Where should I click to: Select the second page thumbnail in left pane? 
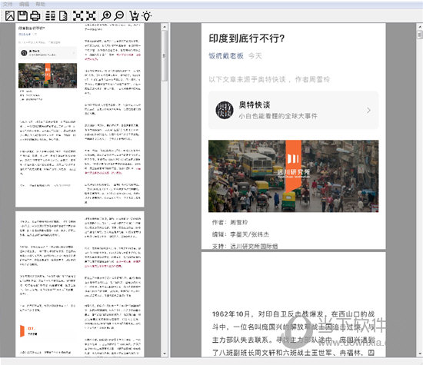coord(80,284)
